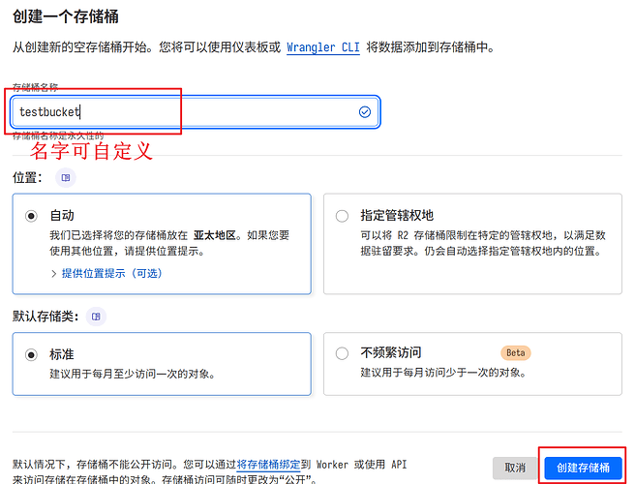The image size is (635, 484).
Task: Choose the 不频繁访问 storage class radio
Action: pos(342,353)
